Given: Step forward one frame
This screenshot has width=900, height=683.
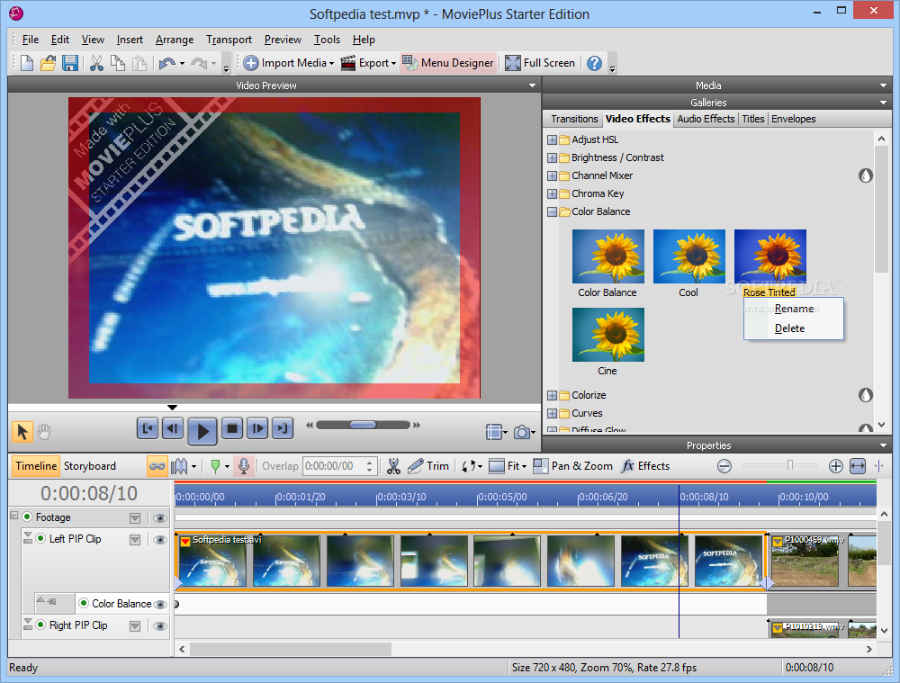Looking at the screenshot, I should coord(257,428).
